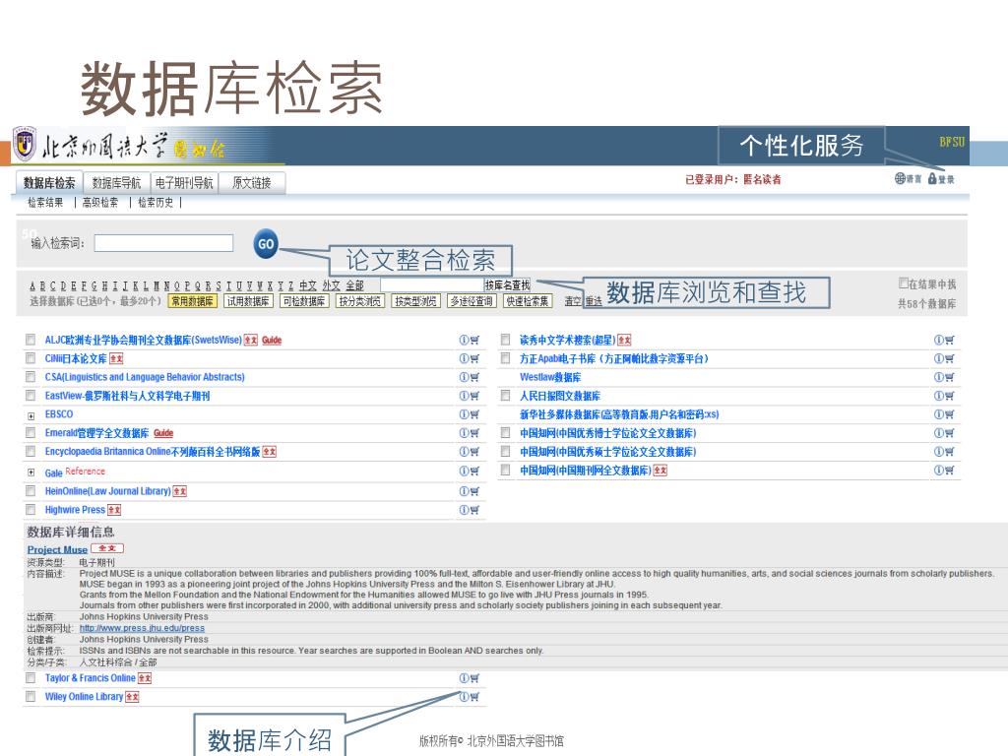Screen dimensions: 1008x756
Task: Filter databases by 外文 link
Action: click(331, 285)
